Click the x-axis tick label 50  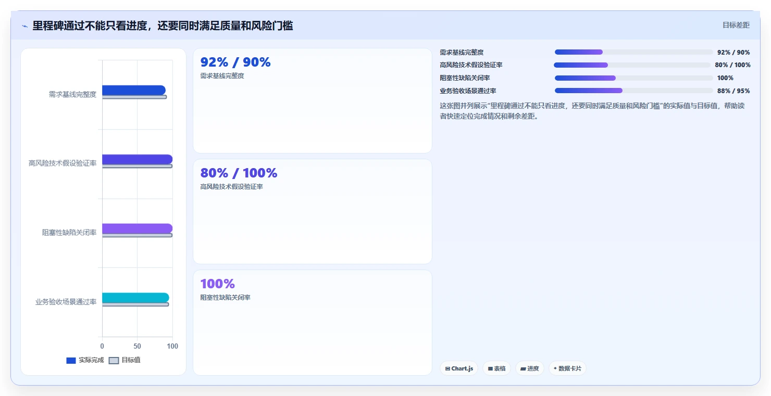tap(137, 346)
